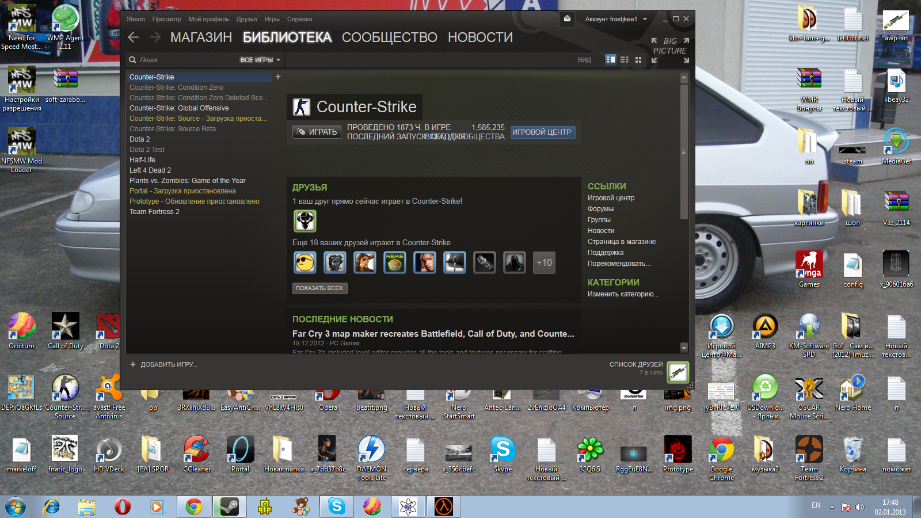Open the friends list avatar icon
Image resolution: width=921 pixels, height=518 pixels.
coord(678,372)
